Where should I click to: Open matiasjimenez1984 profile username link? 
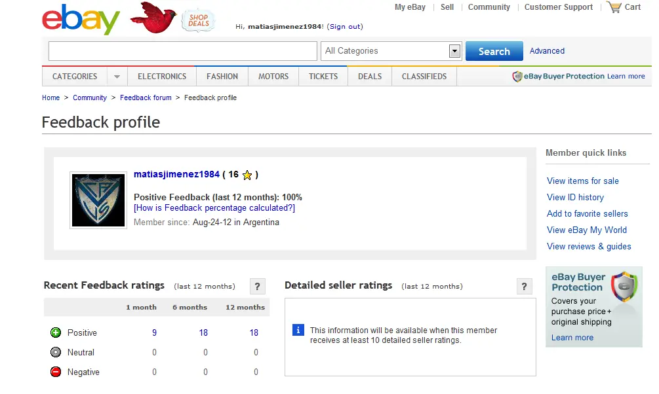pos(176,175)
